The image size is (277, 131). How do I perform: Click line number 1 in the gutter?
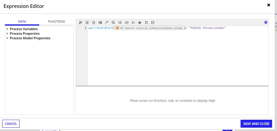[85, 28]
